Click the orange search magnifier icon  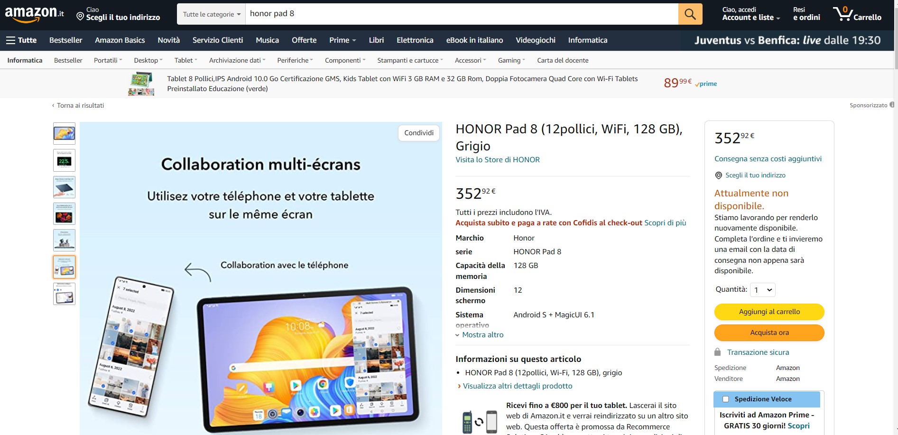tap(691, 14)
